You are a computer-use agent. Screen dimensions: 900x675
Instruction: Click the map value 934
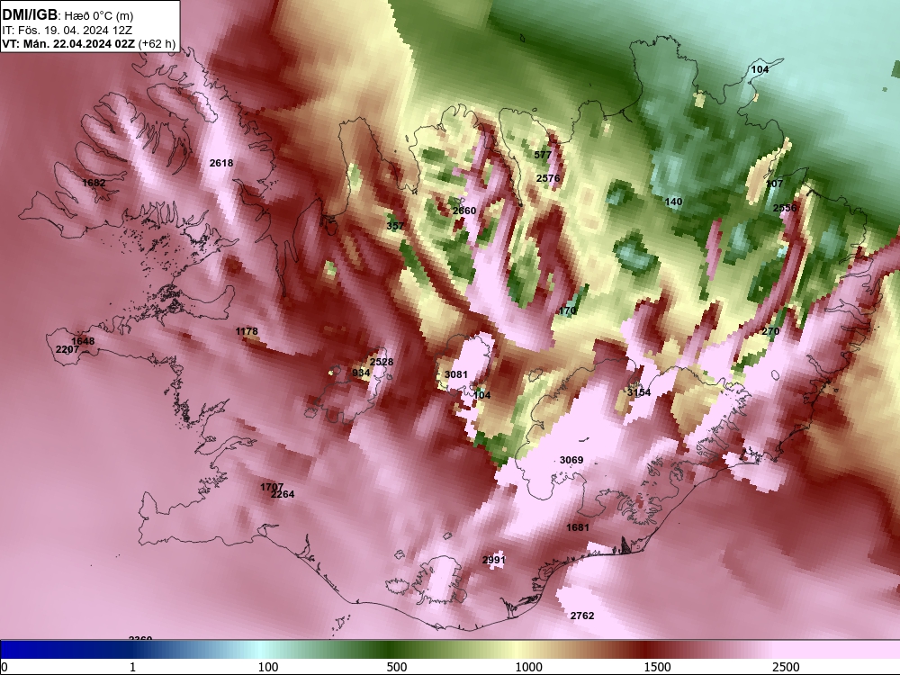[361, 373]
